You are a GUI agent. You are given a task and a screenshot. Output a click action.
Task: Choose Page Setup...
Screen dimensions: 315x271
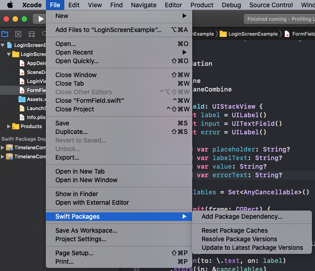click(x=119, y=253)
